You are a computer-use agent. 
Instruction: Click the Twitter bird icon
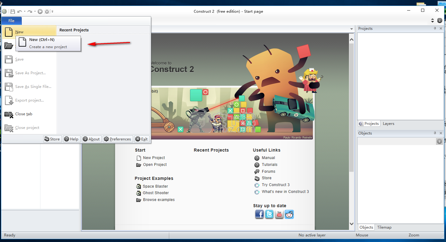[269, 214]
